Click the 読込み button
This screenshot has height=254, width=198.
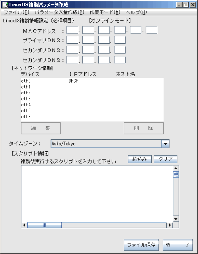[139, 159]
